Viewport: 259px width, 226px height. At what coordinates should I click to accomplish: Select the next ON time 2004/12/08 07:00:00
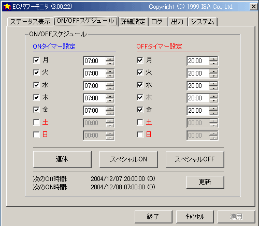pos(123,187)
